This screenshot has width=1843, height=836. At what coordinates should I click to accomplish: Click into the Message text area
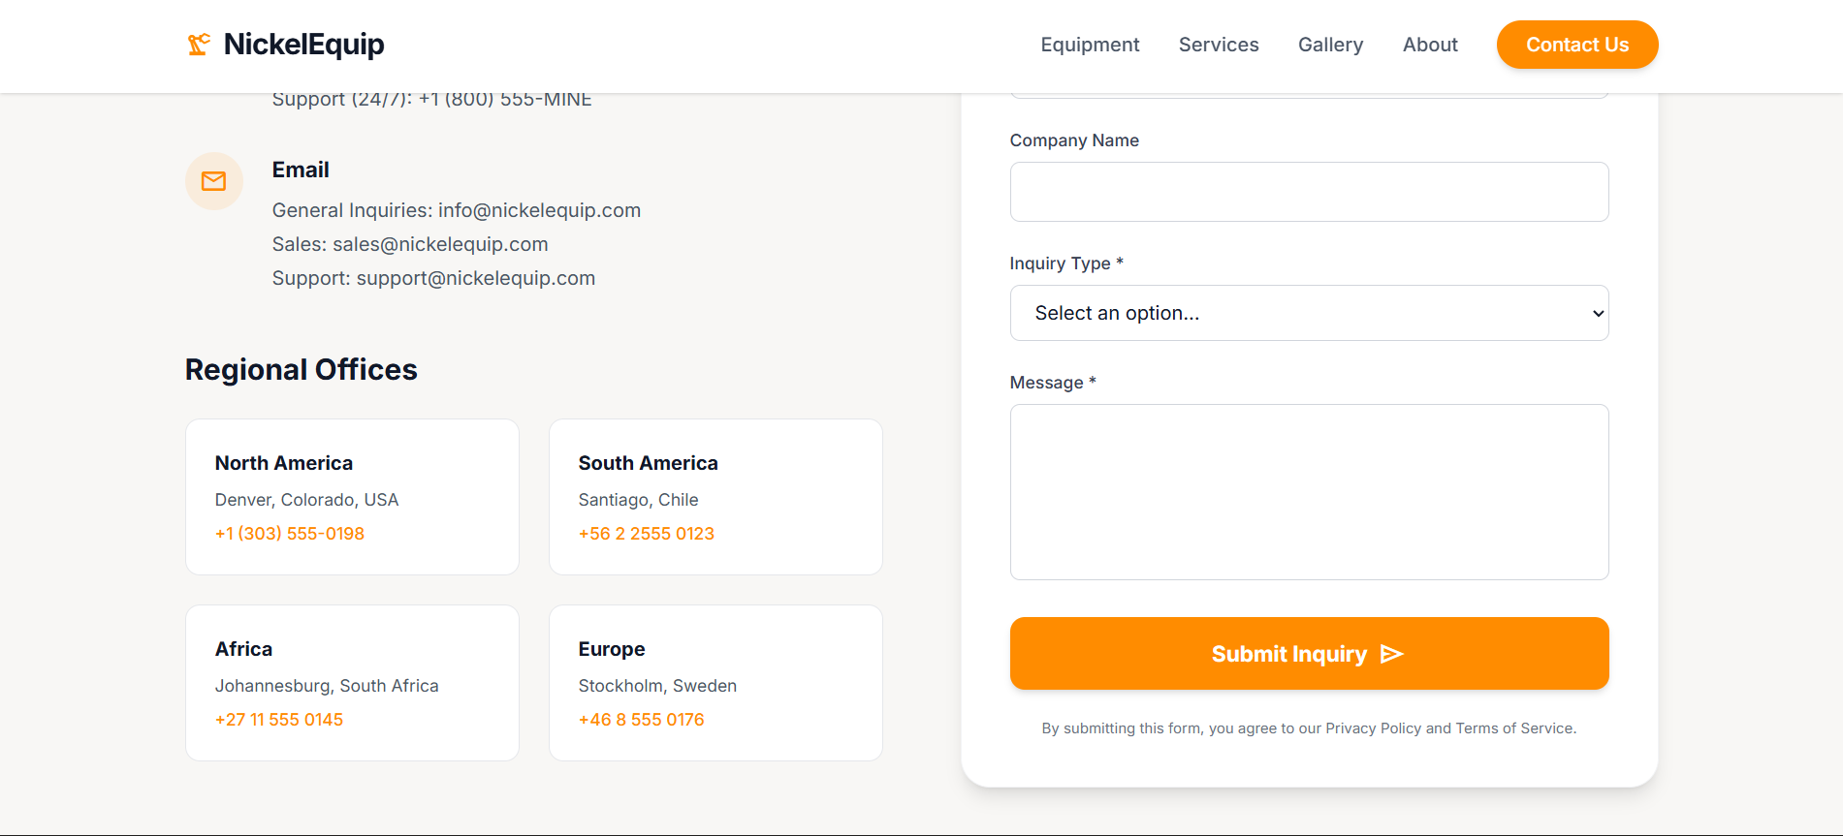[x=1309, y=492]
